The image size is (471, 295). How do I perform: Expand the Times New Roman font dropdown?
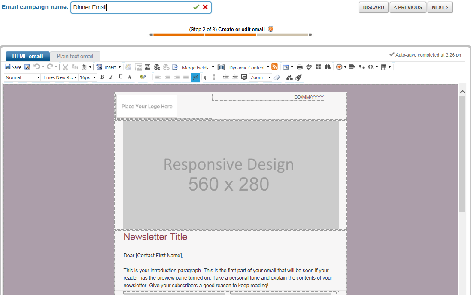tap(60, 77)
